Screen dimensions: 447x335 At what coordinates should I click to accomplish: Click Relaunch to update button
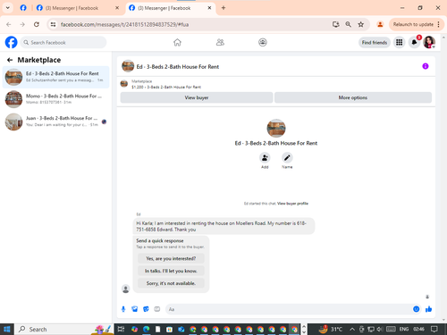413,24
